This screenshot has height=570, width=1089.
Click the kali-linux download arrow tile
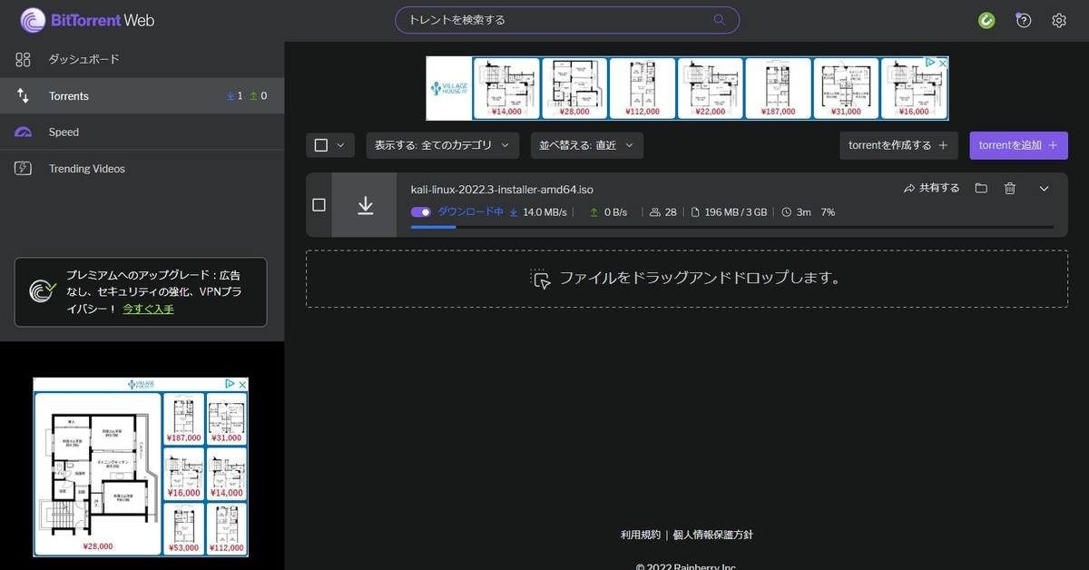click(365, 205)
